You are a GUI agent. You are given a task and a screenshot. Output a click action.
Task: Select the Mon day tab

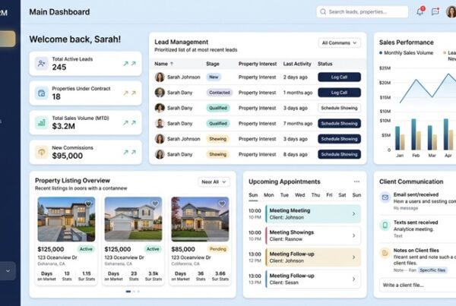269,195
